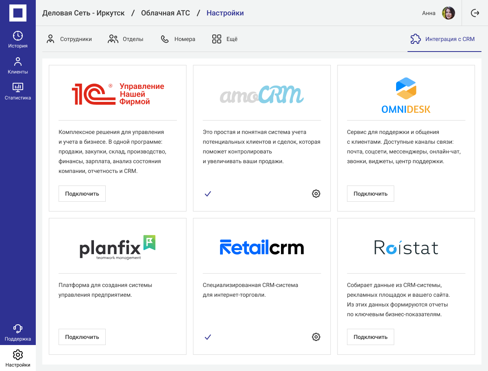Image resolution: width=488 pixels, height=371 pixels.
Task: Open RetailCRM integration settings gear
Action: coord(316,337)
